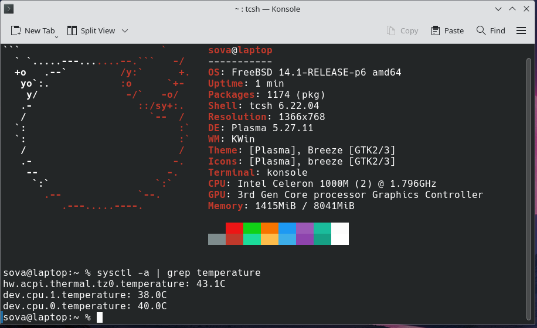
Task: Click the dev.cpu.0.temperature output line
Action: pos(85,306)
